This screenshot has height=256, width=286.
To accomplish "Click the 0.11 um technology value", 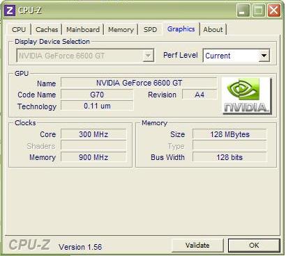I will tap(97, 106).
